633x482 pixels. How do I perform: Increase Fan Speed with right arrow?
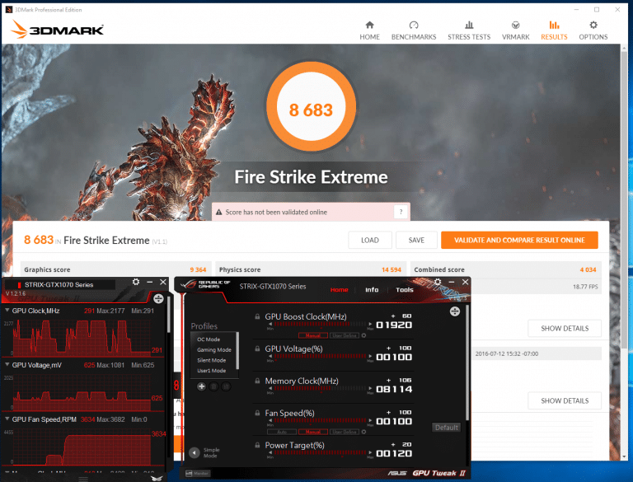coord(370,421)
